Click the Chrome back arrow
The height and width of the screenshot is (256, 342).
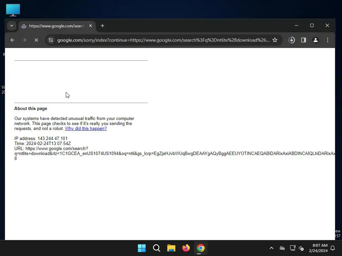12,40
